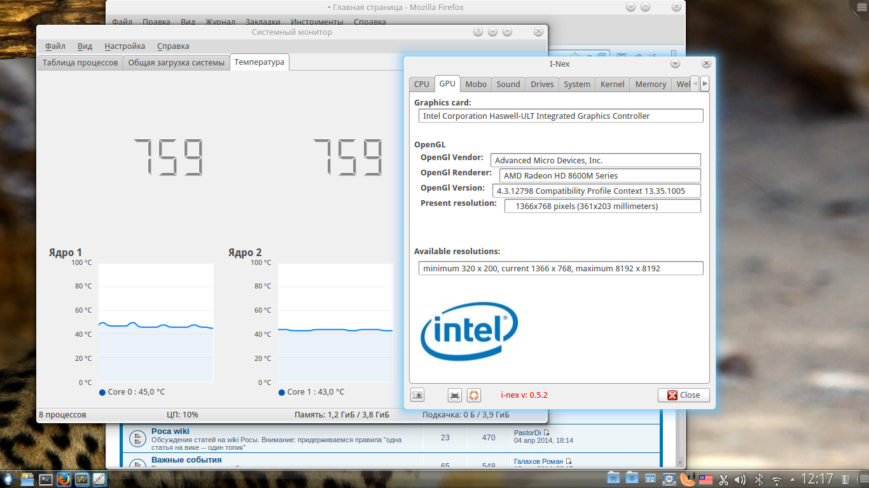Open the terminal from the taskbar
Image resolution: width=869 pixels, height=488 pixels.
pos(46,479)
